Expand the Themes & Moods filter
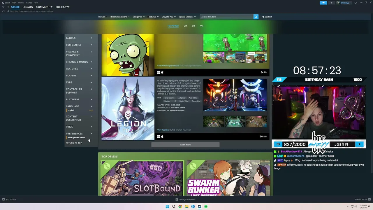The width and height of the screenshot is (373, 210). click(x=79, y=62)
